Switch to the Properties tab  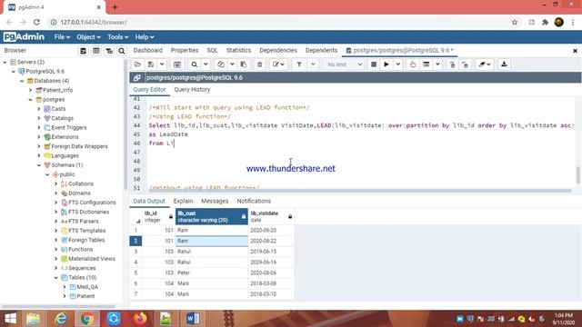185,51
